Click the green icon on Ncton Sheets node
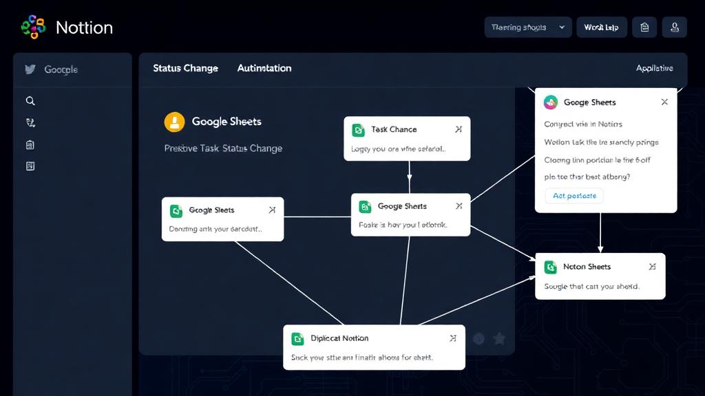The height and width of the screenshot is (396, 705). click(551, 267)
